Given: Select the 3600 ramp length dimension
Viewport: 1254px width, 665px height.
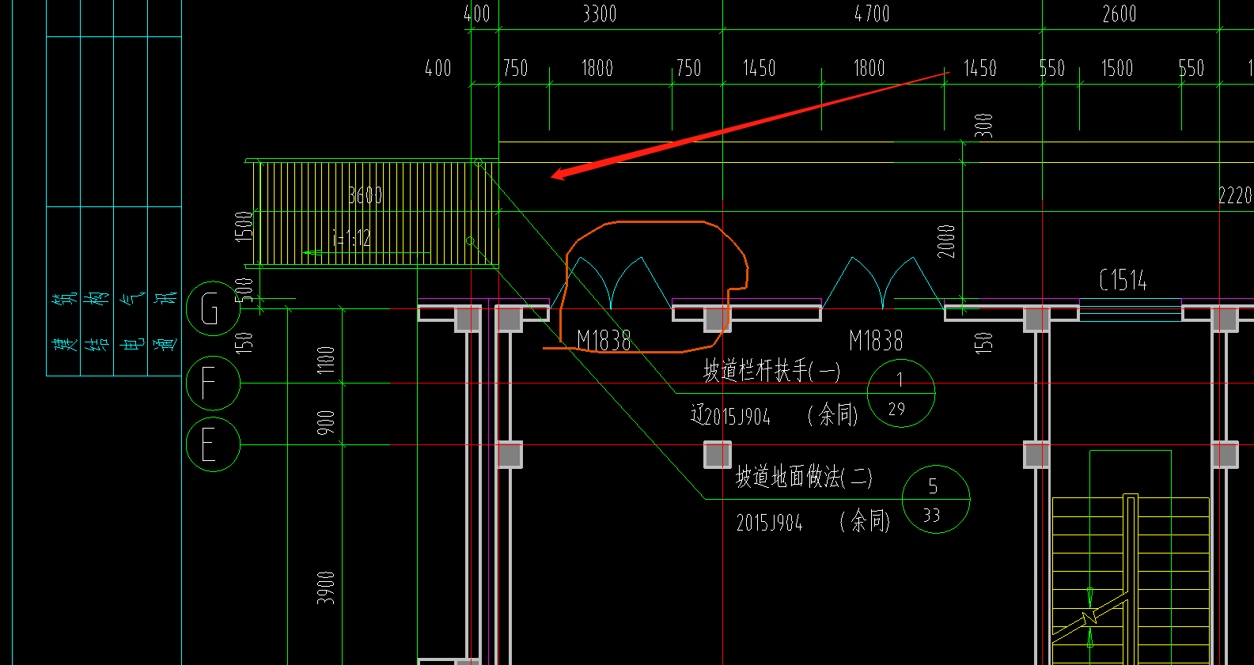Looking at the screenshot, I should click(x=366, y=195).
